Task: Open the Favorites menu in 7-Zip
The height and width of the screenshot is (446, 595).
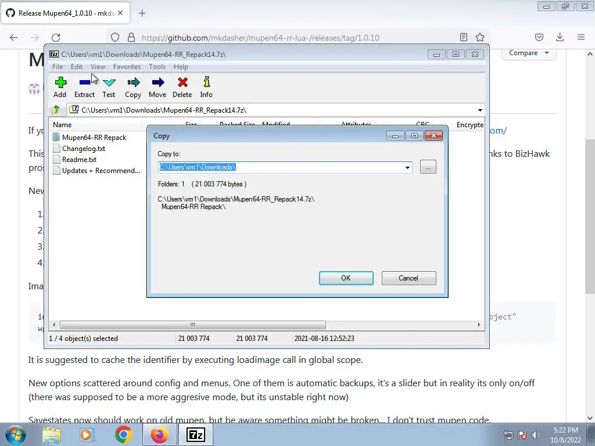Action: 127,67
